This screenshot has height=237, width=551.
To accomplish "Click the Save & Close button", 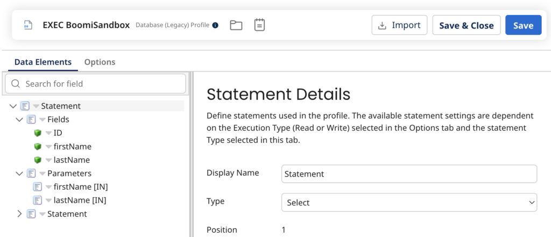I will (466, 25).
